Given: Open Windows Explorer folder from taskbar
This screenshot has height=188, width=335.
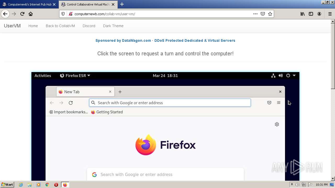Looking at the screenshot, I should coord(30,185).
